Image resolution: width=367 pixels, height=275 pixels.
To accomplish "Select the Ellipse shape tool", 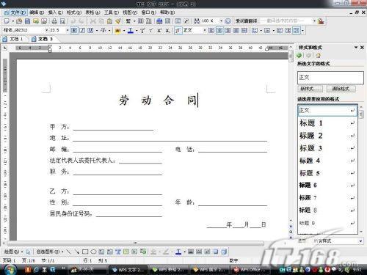I will pos(93,252).
